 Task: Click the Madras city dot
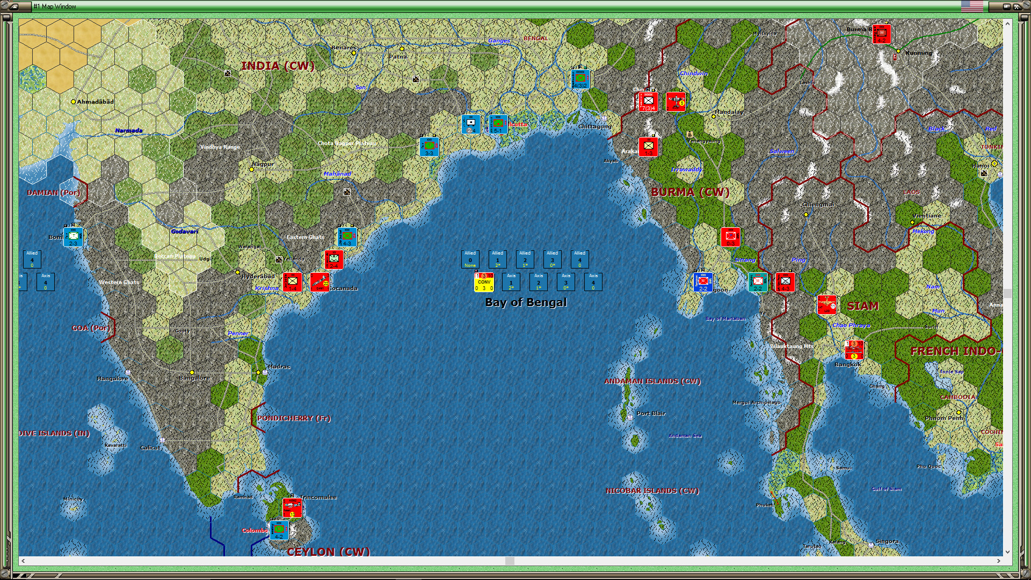(x=258, y=372)
